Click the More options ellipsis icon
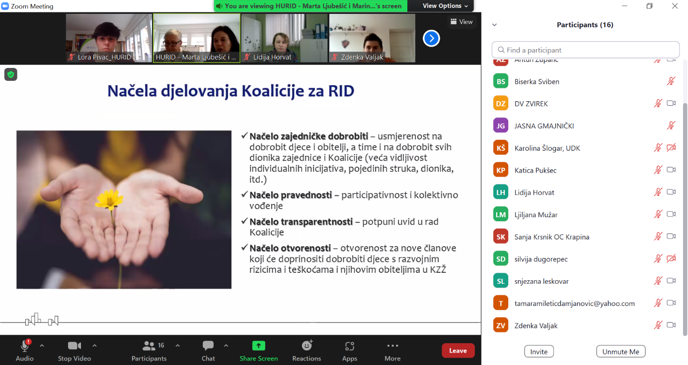 (392, 346)
